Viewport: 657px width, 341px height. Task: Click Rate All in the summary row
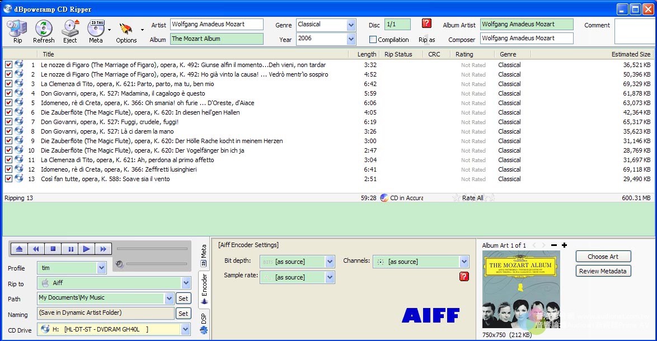point(473,198)
